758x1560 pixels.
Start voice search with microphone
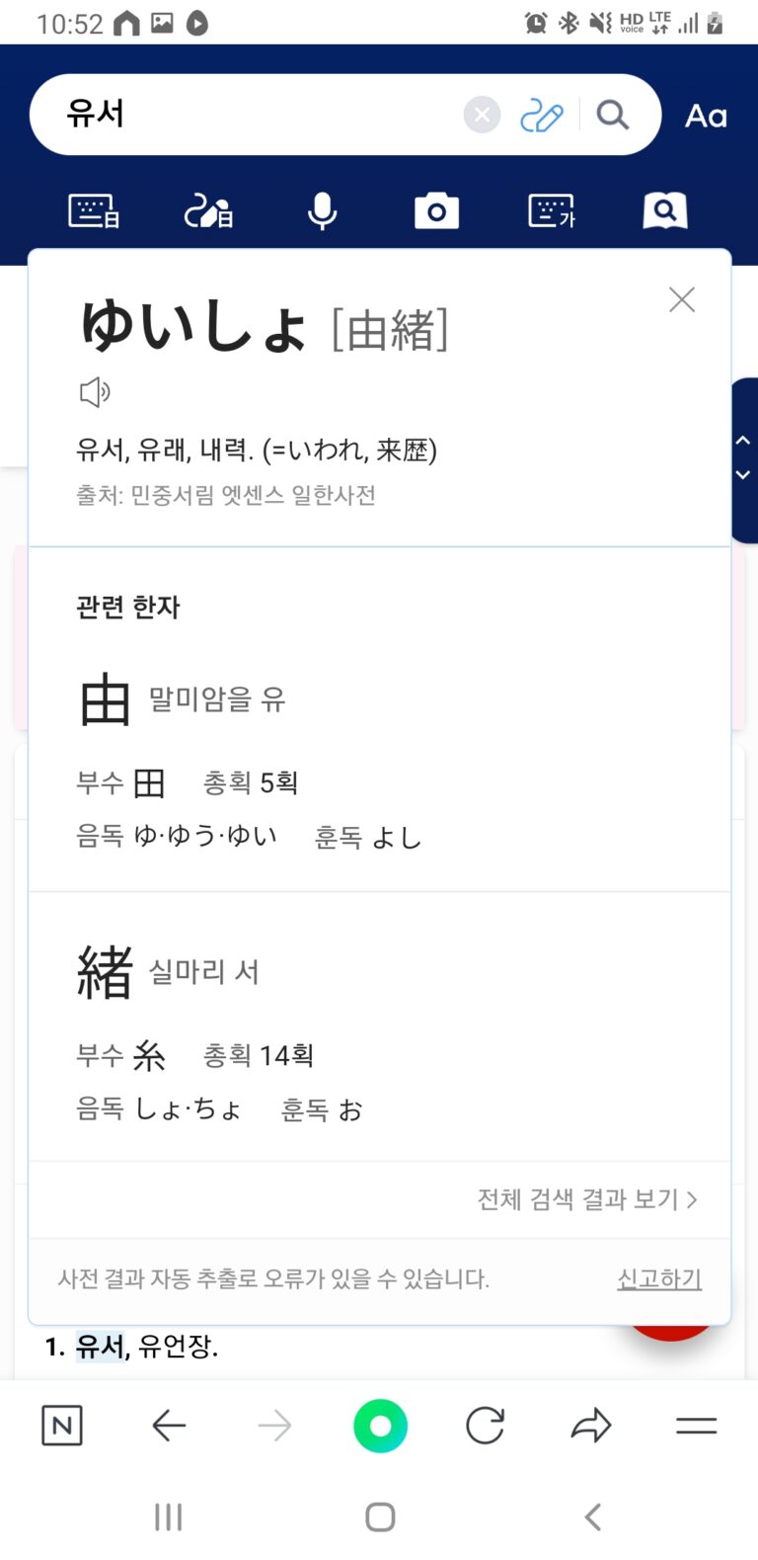coord(322,211)
